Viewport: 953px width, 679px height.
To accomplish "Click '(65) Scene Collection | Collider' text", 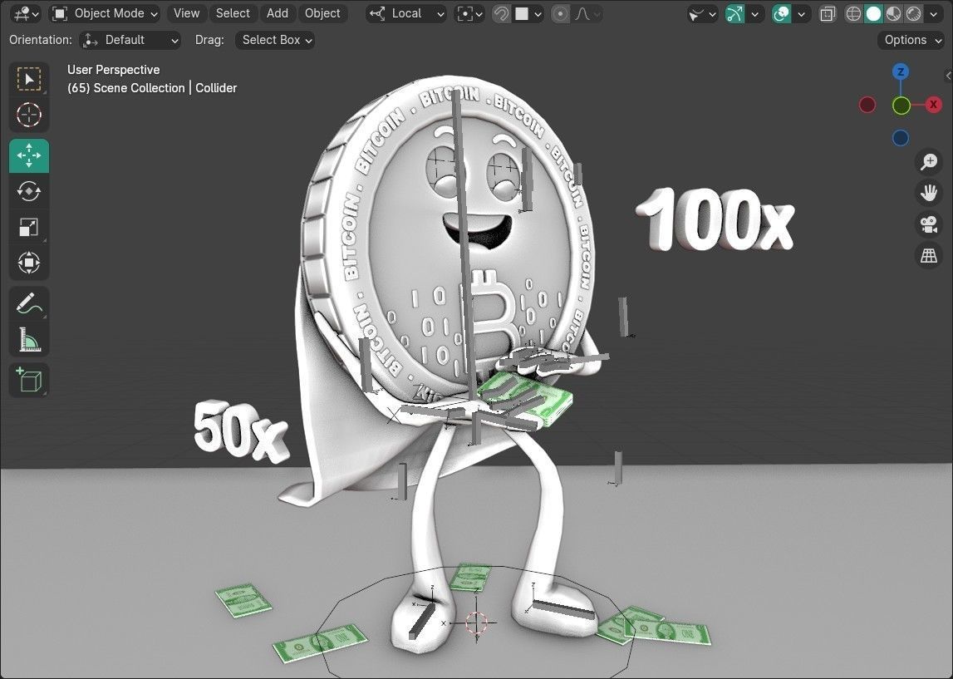I will pos(152,88).
